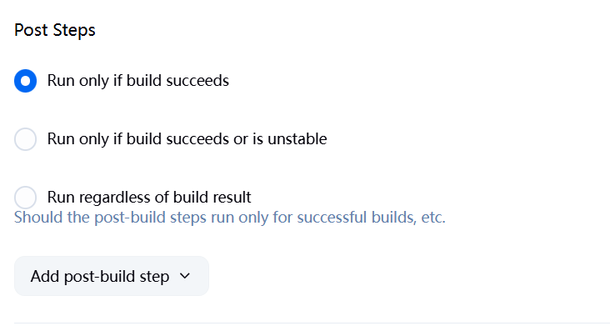Click 'Run only if build succeeds or is unstable' label

point(187,139)
